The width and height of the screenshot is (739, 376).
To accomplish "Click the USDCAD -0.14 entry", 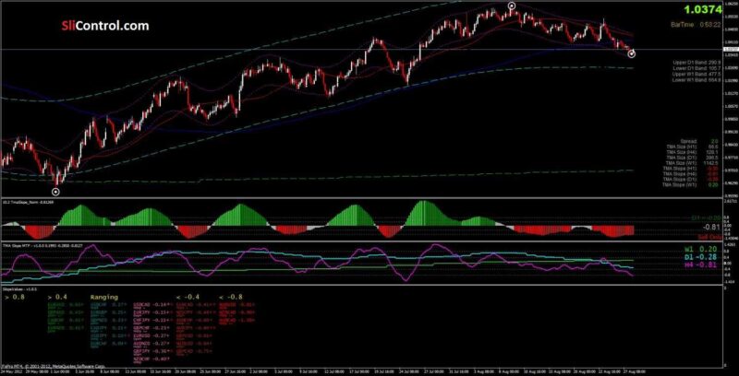I will 151,304.
